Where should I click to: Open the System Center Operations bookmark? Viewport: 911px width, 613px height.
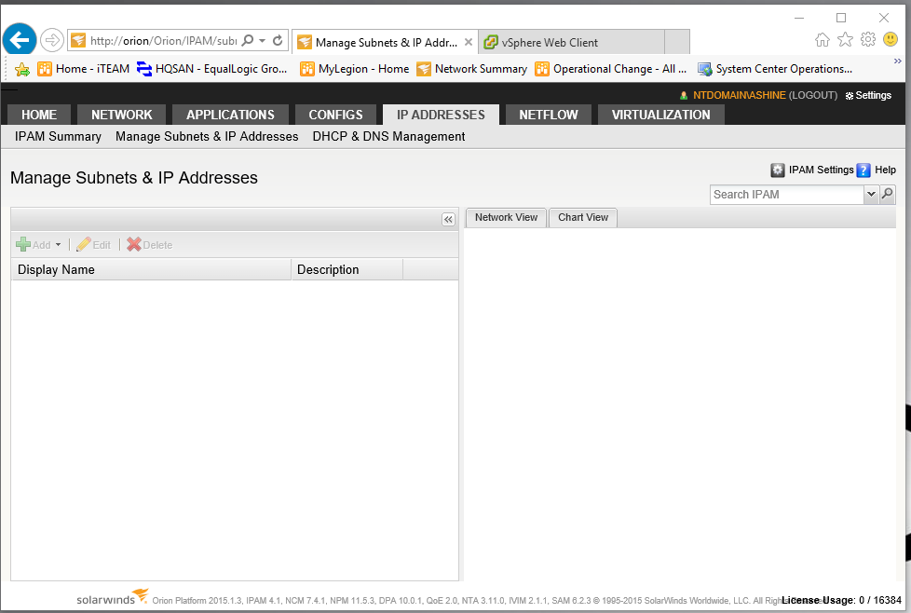pyautogui.click(x=775, y=69)
